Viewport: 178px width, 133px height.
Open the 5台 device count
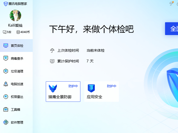[7, 32]
